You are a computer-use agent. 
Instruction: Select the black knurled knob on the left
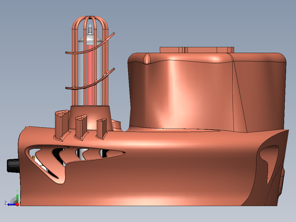click(x=13, y=166)
